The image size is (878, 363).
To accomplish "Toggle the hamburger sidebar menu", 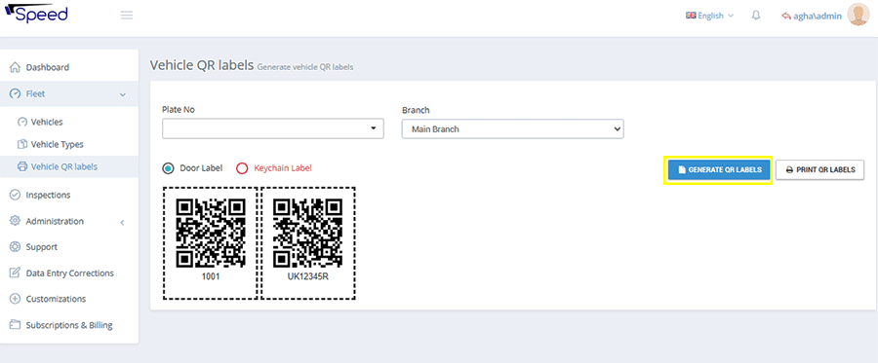I will 127,16.
